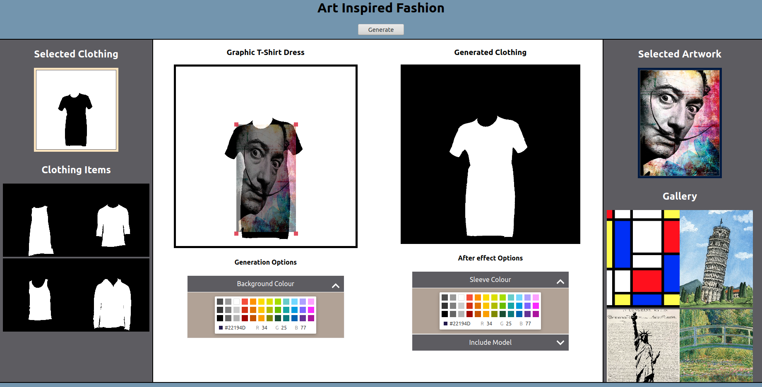Pick turquoise top-row swatch in Background Colour picker

click(x=286, y=301)
